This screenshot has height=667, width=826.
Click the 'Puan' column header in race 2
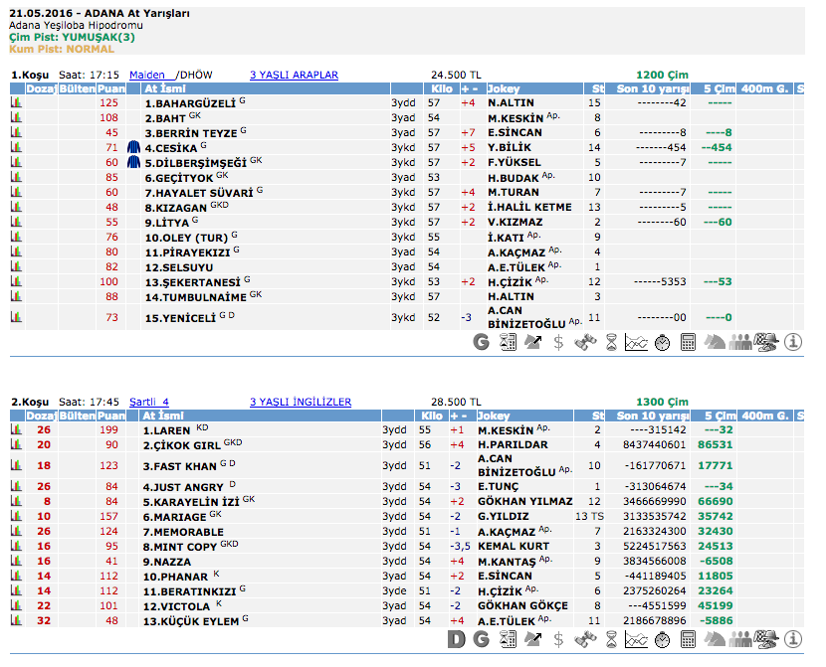point(110,416)
